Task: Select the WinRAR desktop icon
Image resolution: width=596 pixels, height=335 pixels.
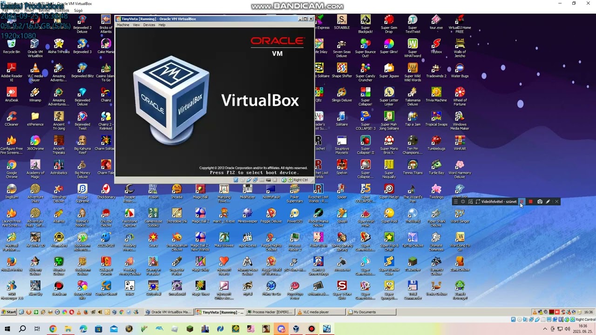Action: (x=460, y=143)
